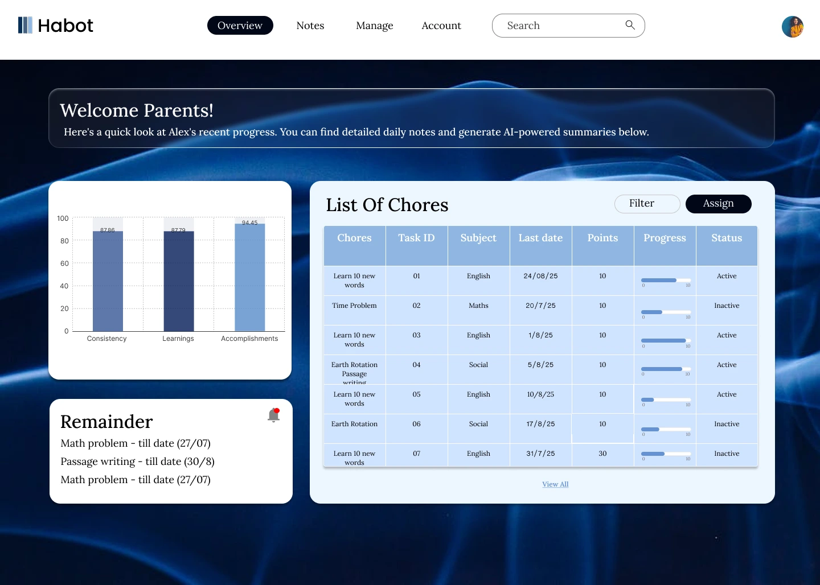
Task: Click the Progress column header
Action: 665,246
